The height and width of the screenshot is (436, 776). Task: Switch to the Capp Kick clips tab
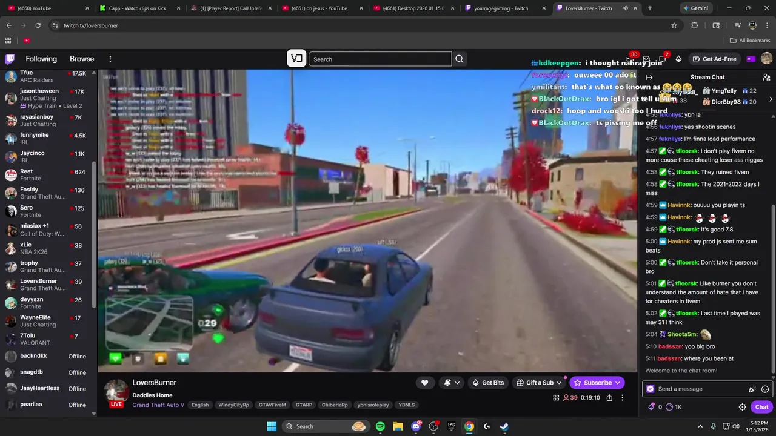(139, 8)
